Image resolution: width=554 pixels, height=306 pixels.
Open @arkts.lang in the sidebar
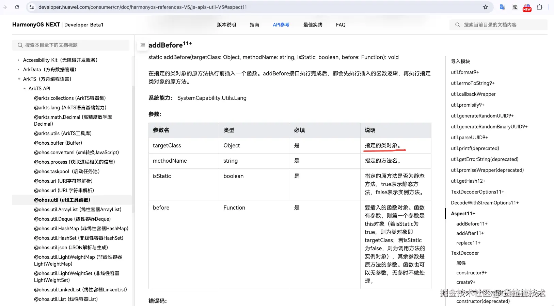click(x=70, y=108)
